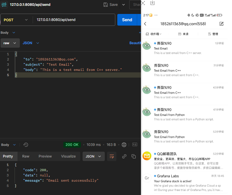Click the Bluetooth icon in the phone status bar
Image resolution: width=232 pixels, height=195 pixels.
189,15
